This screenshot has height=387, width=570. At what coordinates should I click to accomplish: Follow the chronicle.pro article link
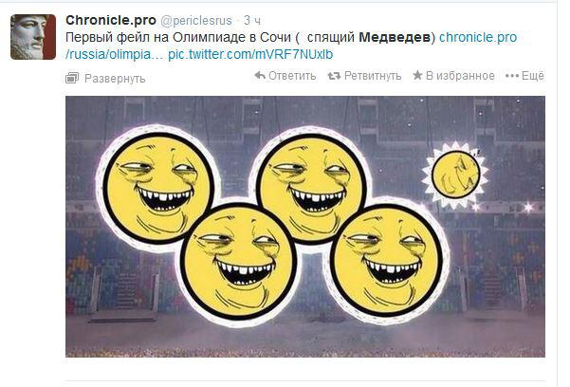[478, 37]
